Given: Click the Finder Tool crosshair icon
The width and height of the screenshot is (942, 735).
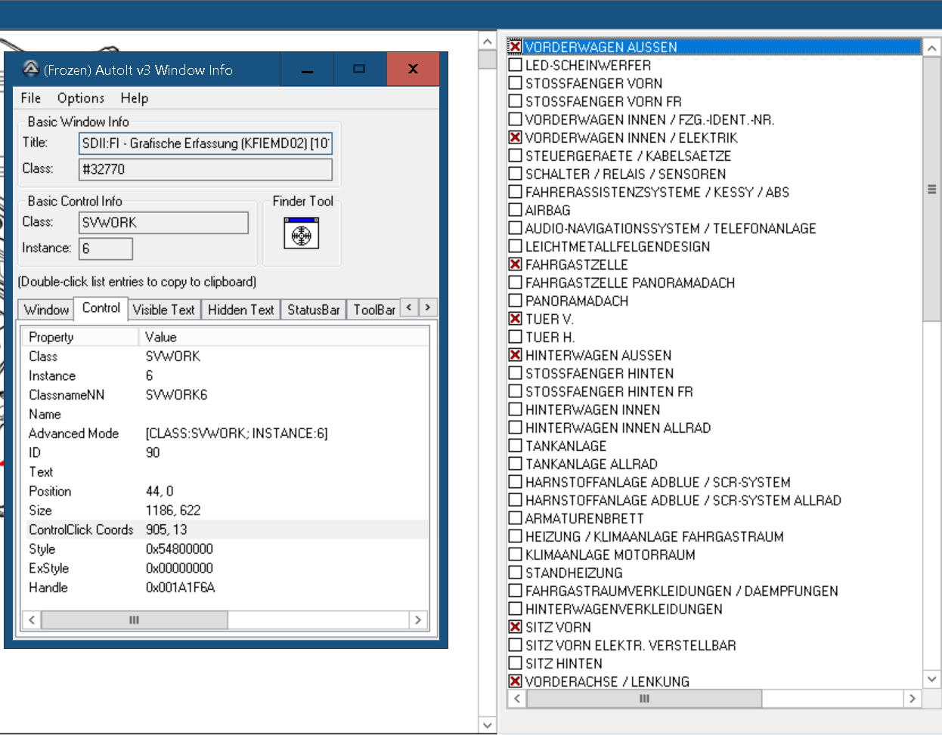Looking at the screenshot, I should [x=302, y=233].
